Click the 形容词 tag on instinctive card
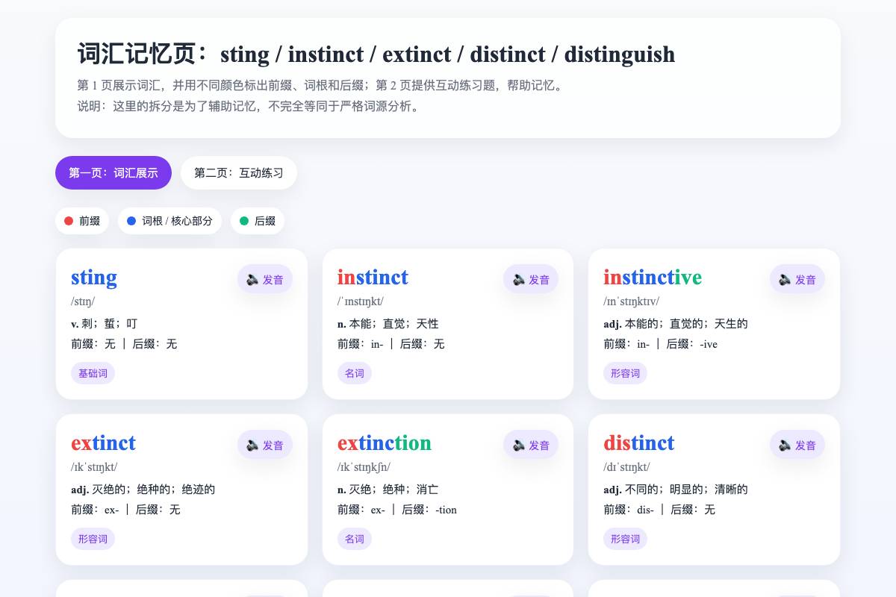The height and width of the screenshot is (597, 896). point(625,373)
